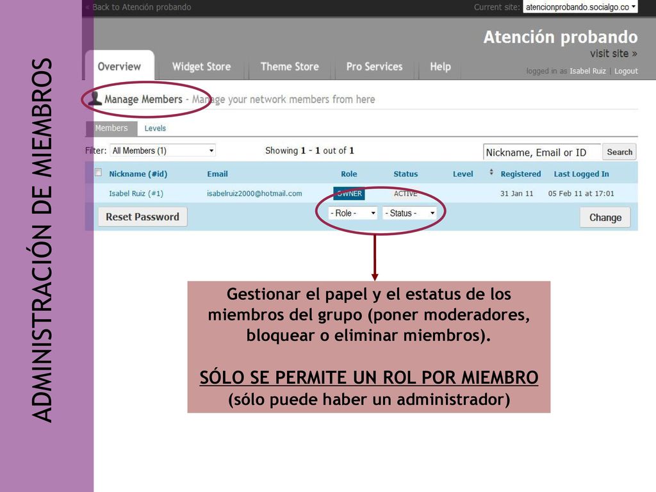
Task: Open the All Members filter dropdown
Action: pyautogui.click(x=163, y=151)
